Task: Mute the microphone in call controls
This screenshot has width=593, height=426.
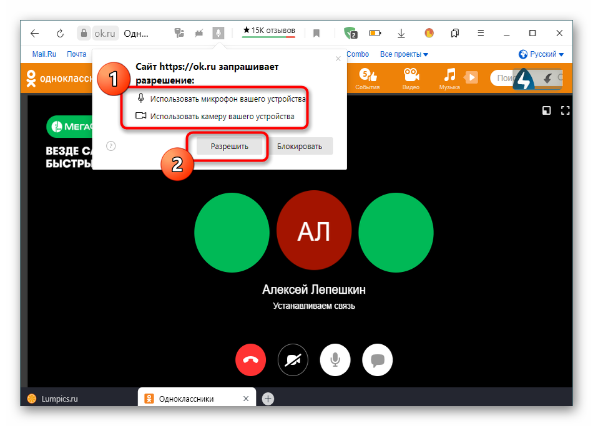Action: [335, 359]
